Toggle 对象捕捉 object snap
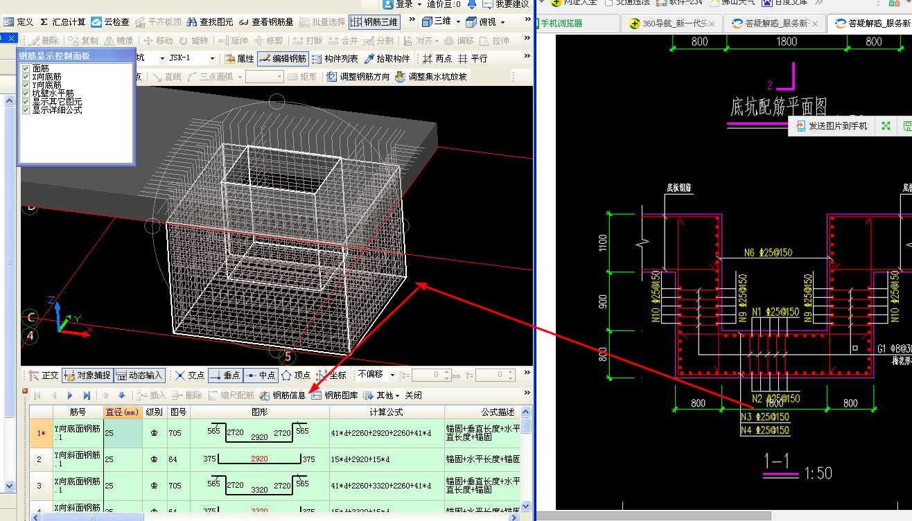The image size is (912, 521). 87,376
